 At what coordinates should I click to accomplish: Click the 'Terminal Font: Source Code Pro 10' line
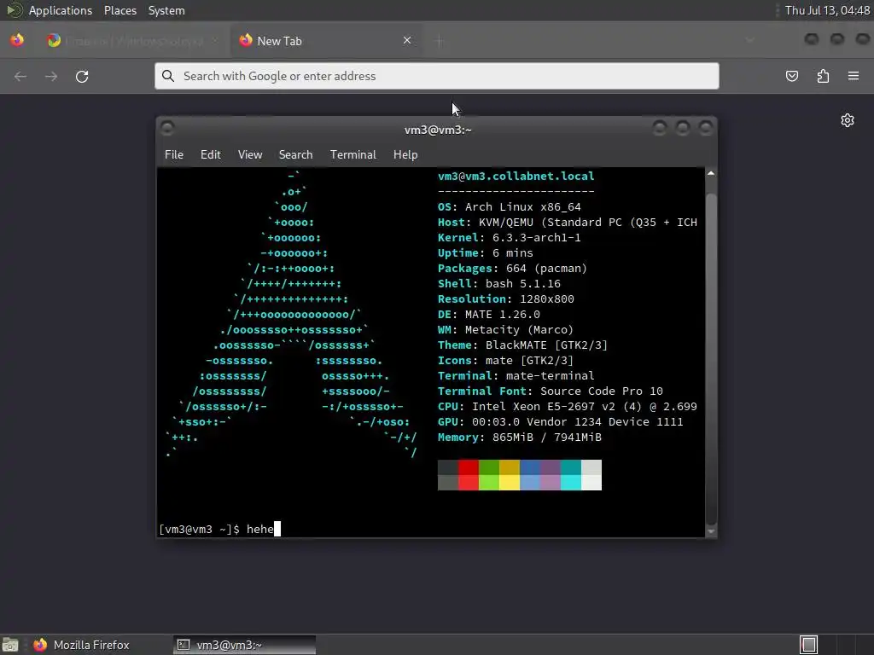coord(551,391)
